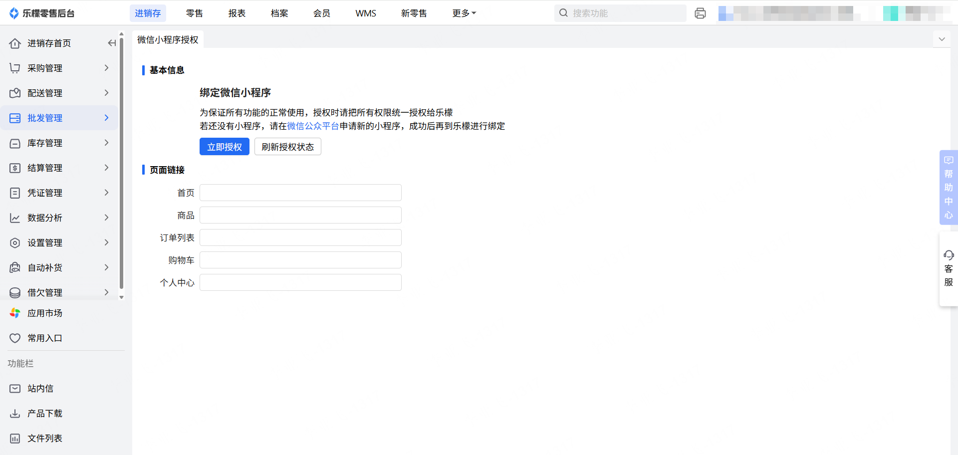
Task: Click the 采购管理 cart icon
Action: 15,68
